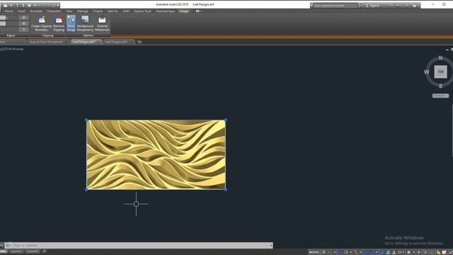Viewport: 453px width, 255px height.
Task: Expand the command line history arrow
Action: (271, 246)
